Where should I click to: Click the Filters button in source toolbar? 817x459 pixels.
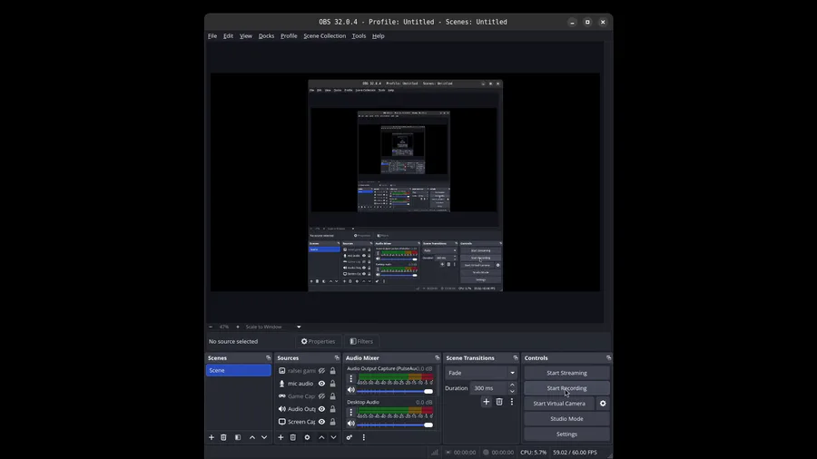point(361,341)
